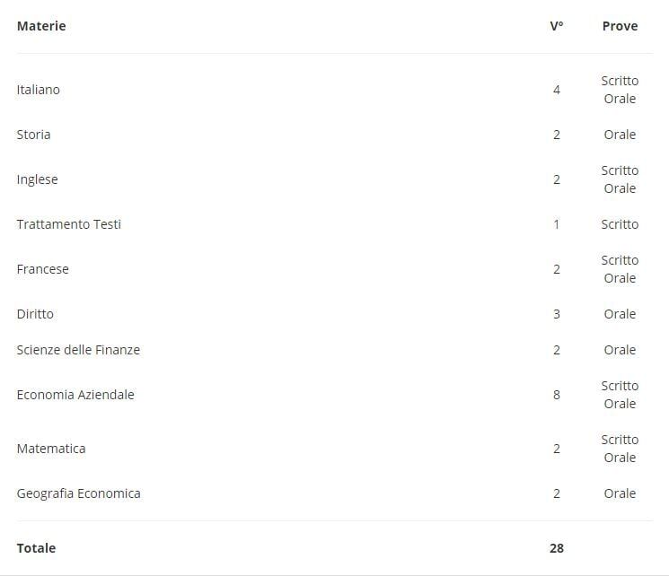The height and width of the screenshot is (576, 669).
Task: Click the Inglese subject label
Action: 38,179
